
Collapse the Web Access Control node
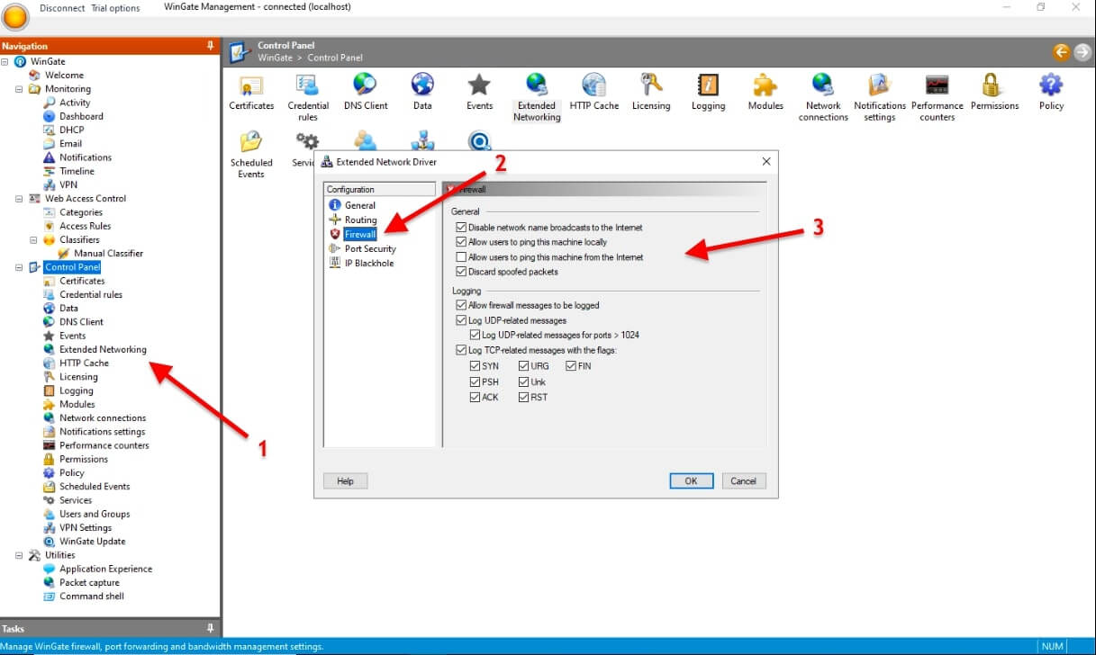coord(19,198)
